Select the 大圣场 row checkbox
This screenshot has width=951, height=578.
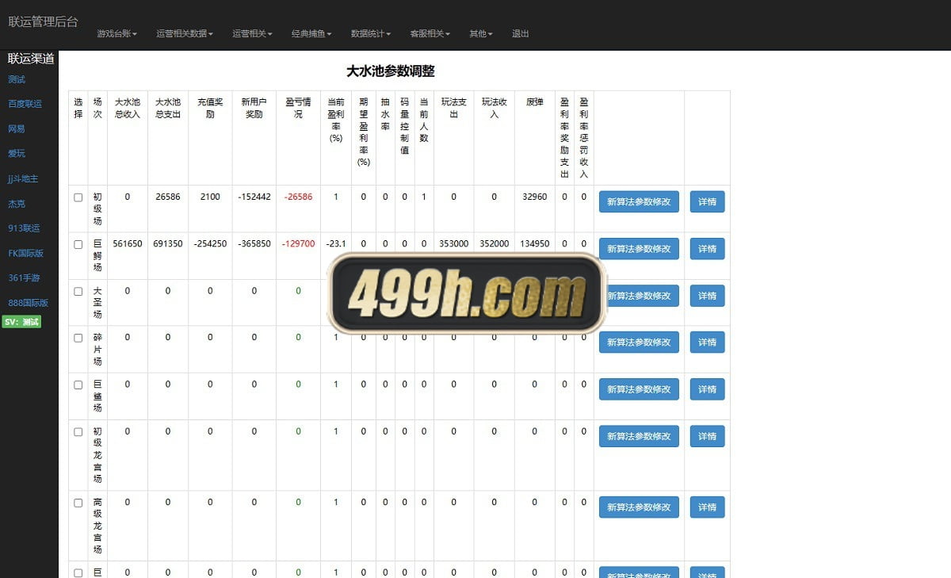[78, 291]
